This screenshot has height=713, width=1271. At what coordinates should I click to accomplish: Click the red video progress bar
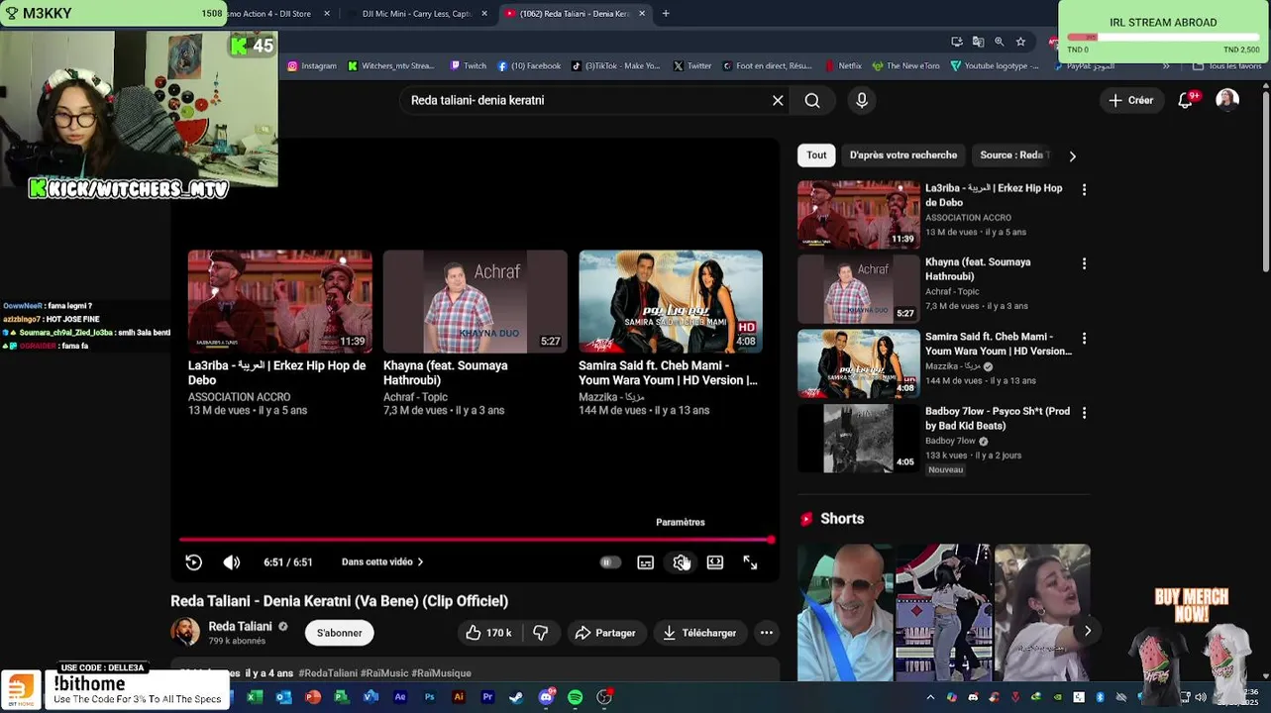click(x=476, y=540)
